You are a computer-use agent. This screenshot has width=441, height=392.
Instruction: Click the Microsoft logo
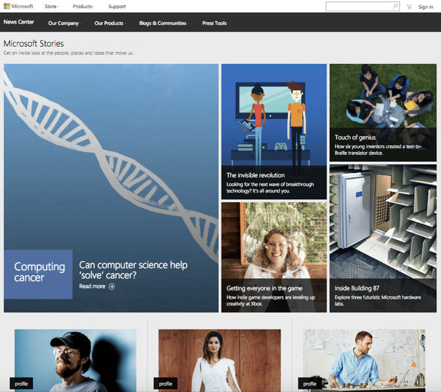click(x=18, y=7)
